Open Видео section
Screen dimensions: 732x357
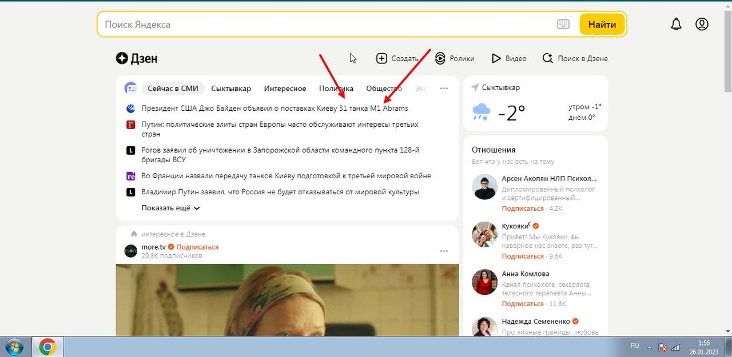[x=509, y=58]
